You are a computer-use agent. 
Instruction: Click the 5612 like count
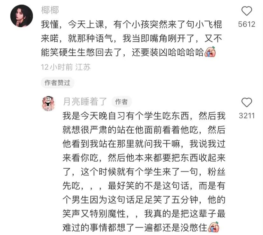[x=246, y=24]
